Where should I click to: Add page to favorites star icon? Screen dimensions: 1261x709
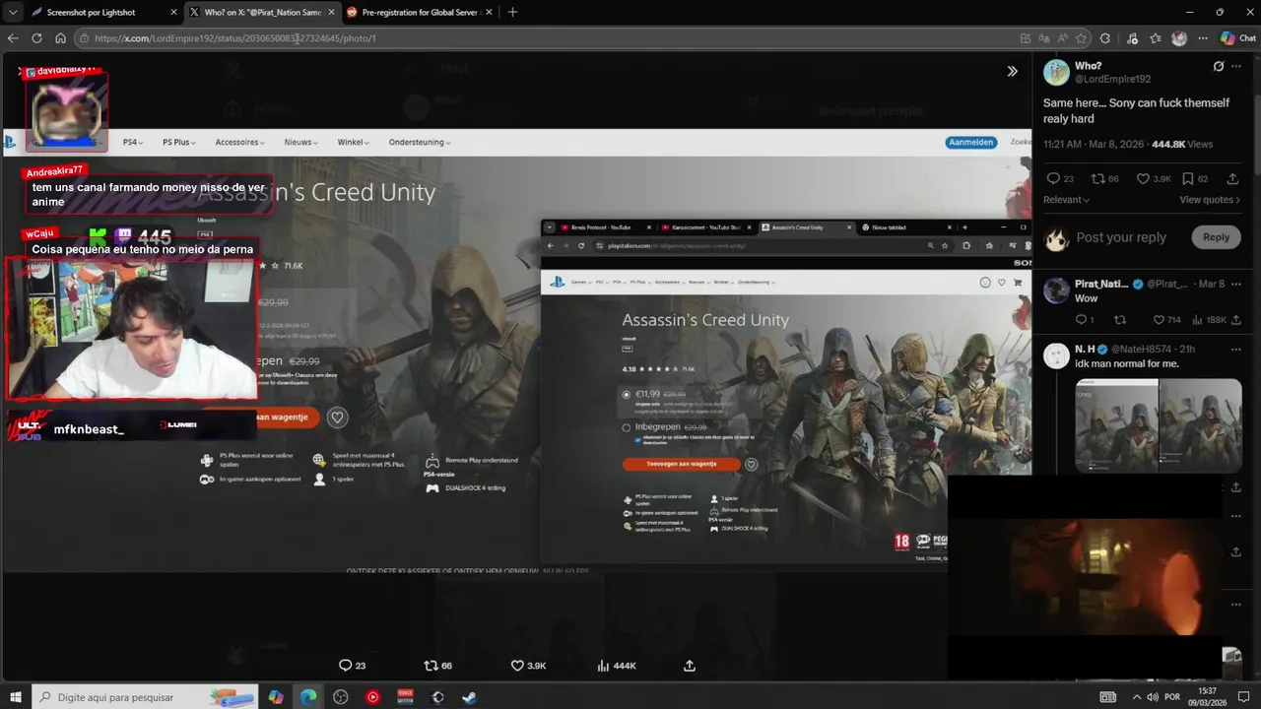pos(1082,38)
